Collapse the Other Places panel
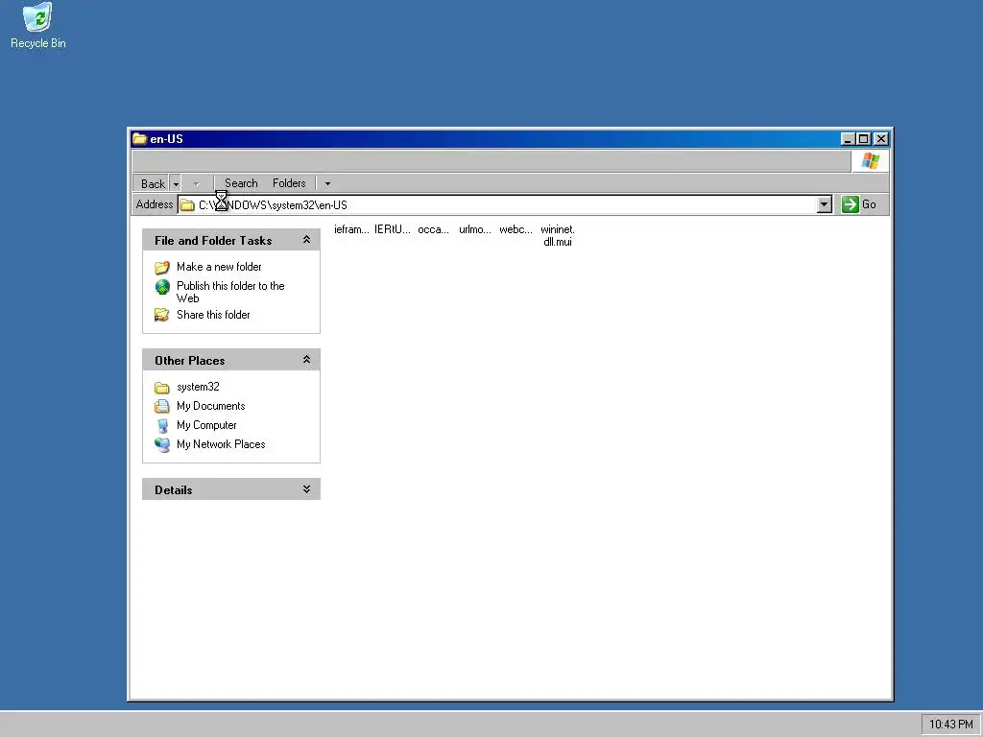This screenshot has width=983, height=737. click(306, 359)
